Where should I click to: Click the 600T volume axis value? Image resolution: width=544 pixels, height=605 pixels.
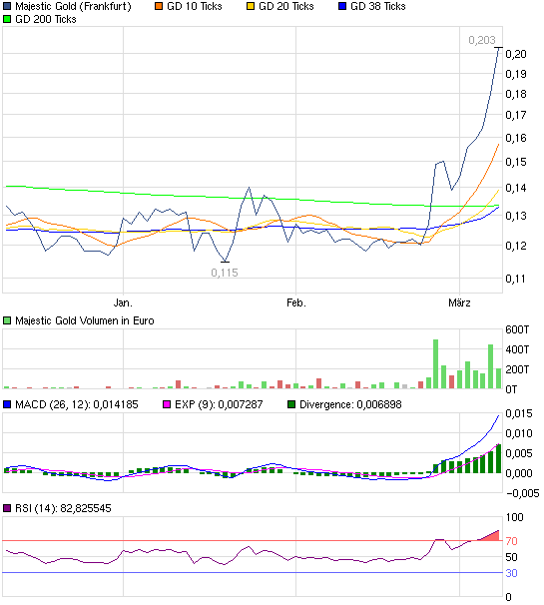coord(517,329)
